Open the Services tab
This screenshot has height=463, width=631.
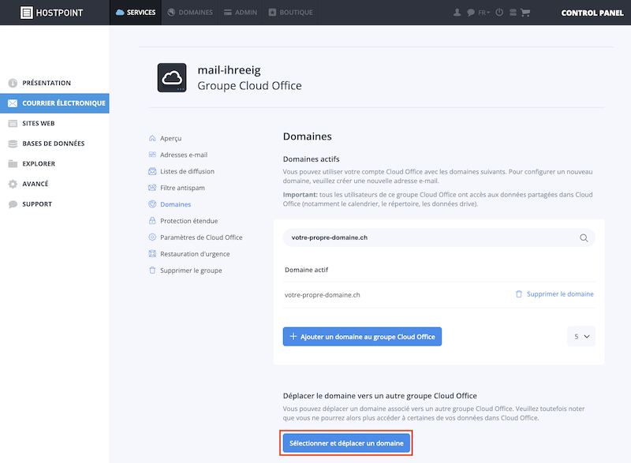coord(136,13)
